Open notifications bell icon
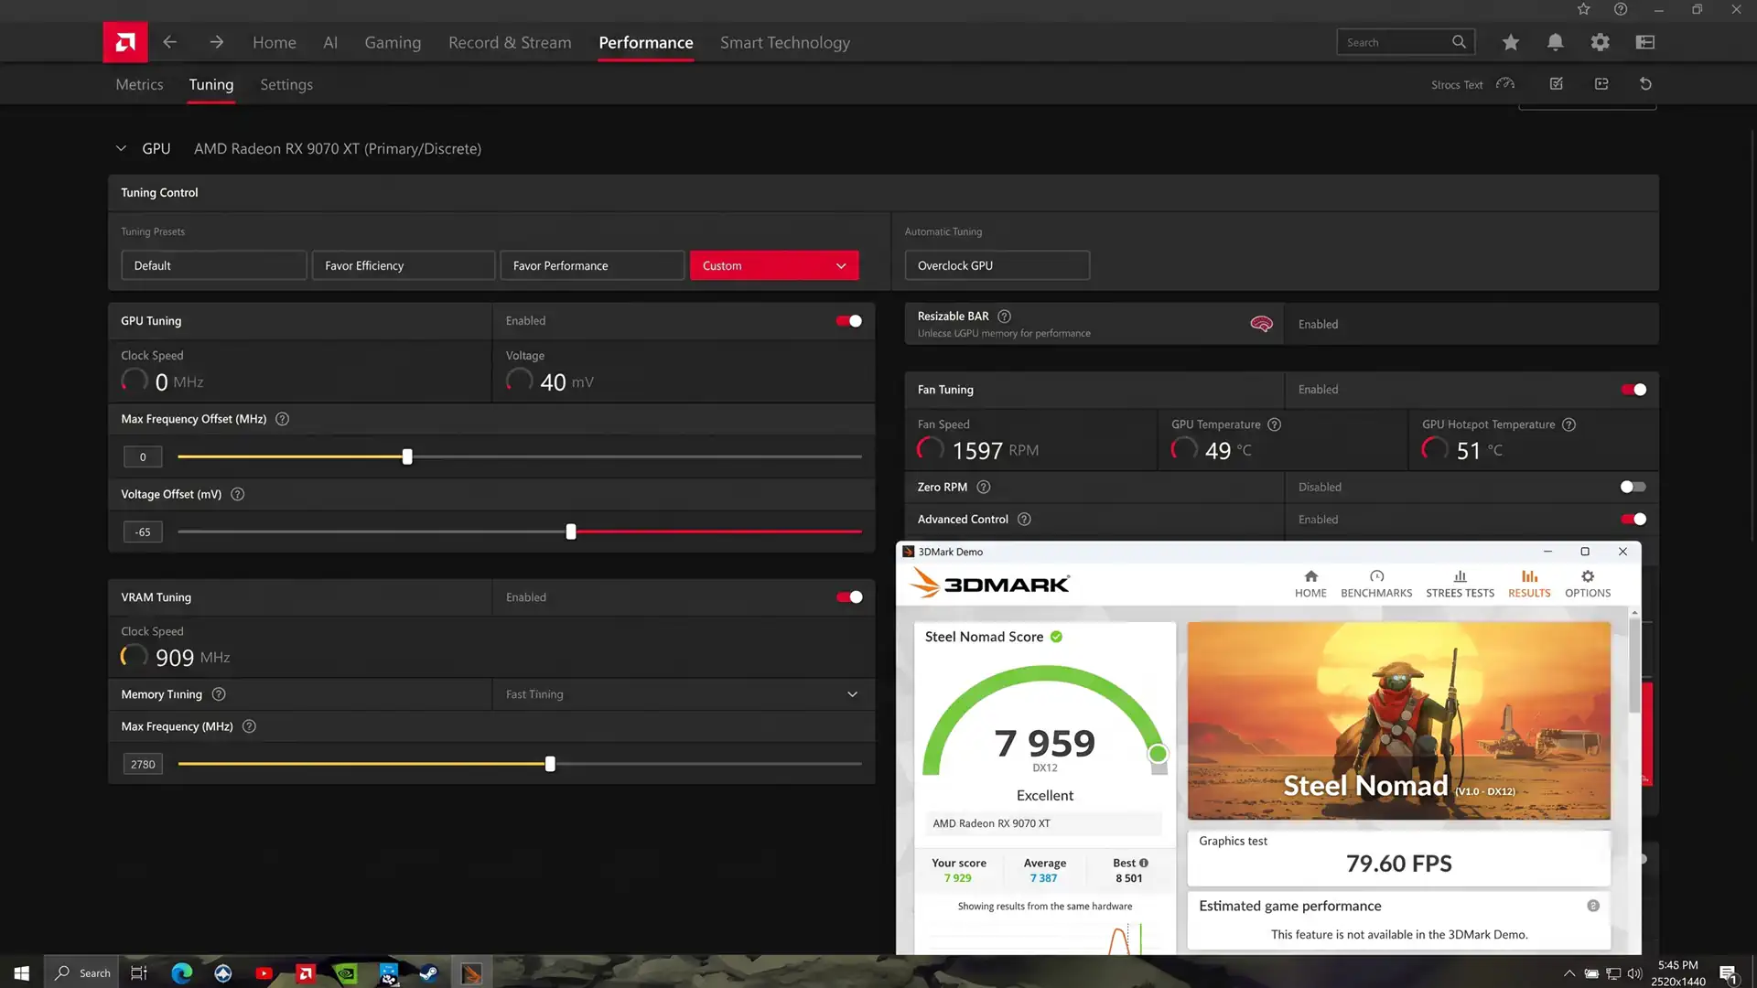 [x=1556, y=42]
